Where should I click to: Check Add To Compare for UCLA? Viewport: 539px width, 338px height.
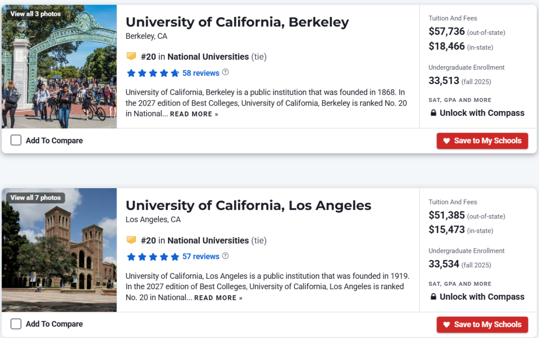(x=16, y=324)
